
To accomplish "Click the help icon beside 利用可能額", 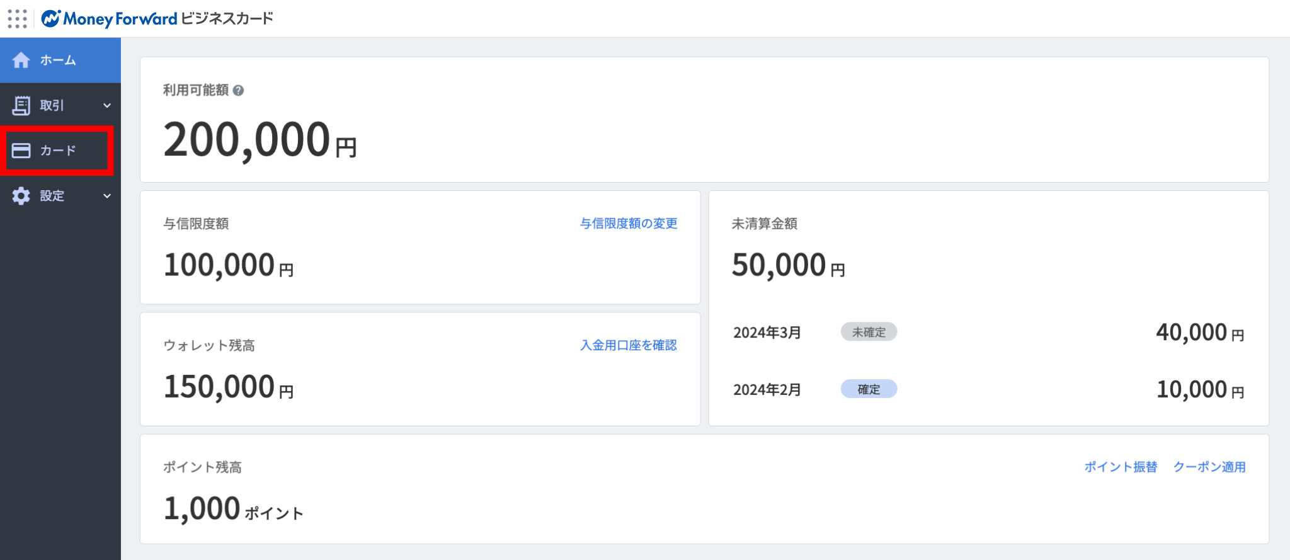I will coord(238,91).
